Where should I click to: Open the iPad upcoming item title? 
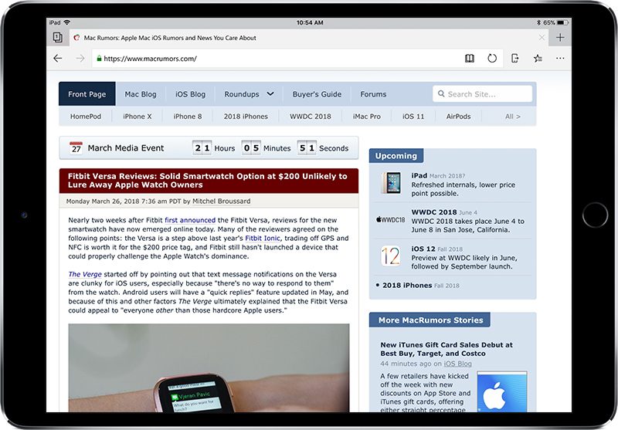click(419, 175)
